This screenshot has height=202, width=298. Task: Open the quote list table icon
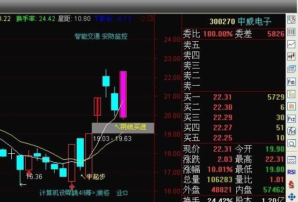point(292,32)
